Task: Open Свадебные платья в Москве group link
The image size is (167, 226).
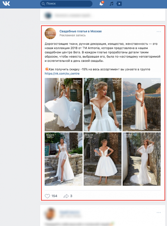Action: point(81,31)
